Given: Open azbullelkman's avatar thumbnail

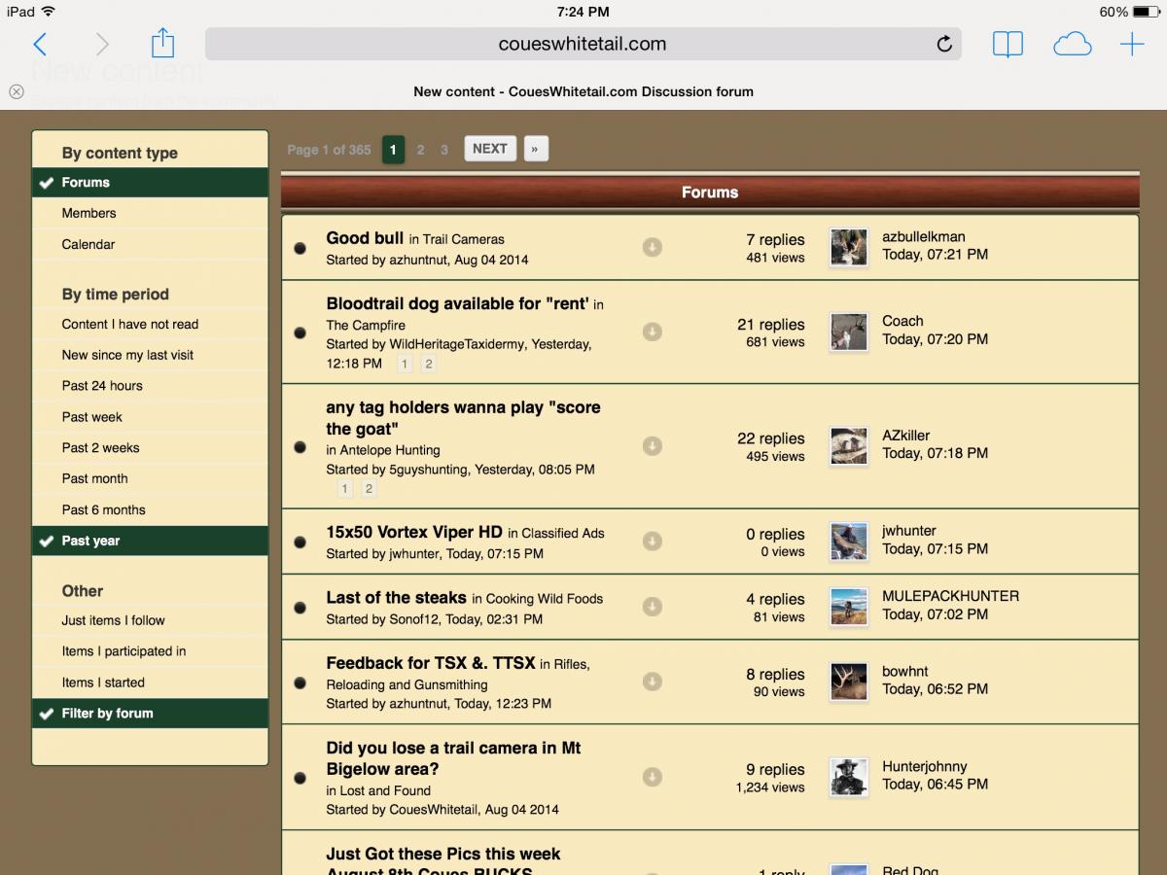Looking at the screenshot, I should [x=849, y=248].
